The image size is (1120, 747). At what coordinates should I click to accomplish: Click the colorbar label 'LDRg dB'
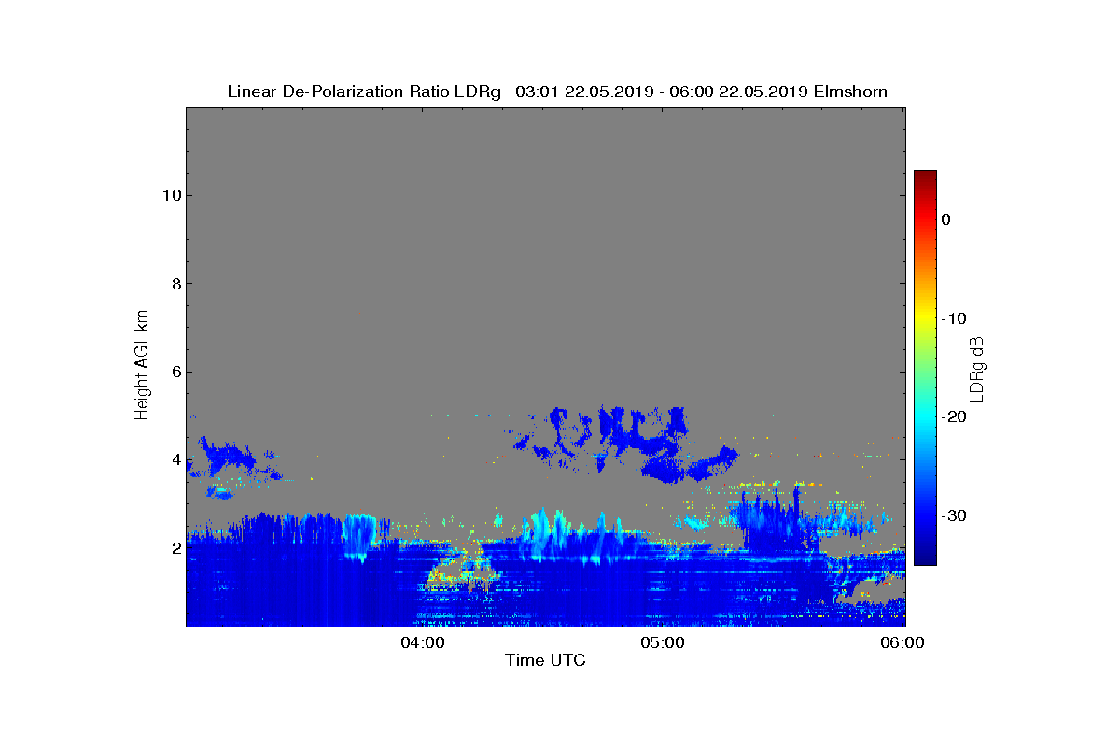977,368
